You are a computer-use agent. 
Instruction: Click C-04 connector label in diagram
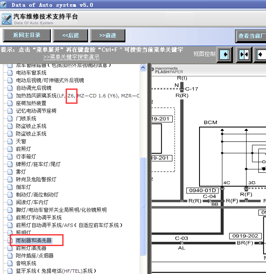[x=209, y=197]
